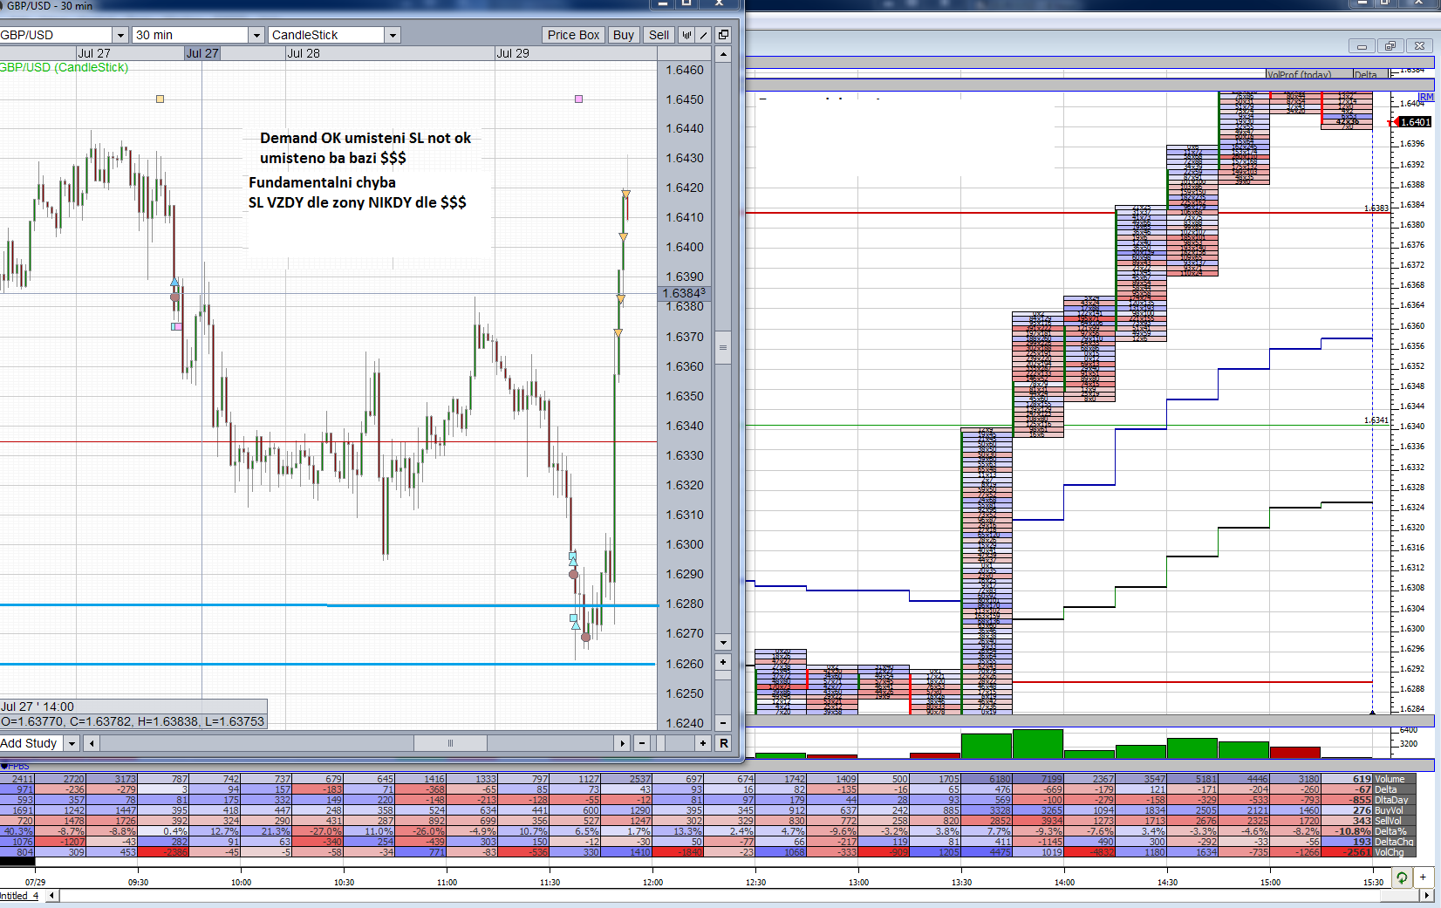
Task: Toggle the Price Box button
Action: click(573, 35)
